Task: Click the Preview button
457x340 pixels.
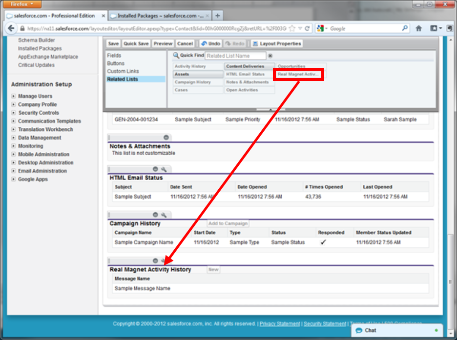Action: point(163,44)
